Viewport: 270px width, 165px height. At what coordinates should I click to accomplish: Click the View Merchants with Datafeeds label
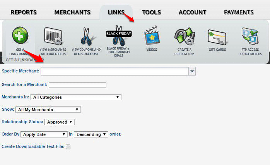click(x=53, y=52)
